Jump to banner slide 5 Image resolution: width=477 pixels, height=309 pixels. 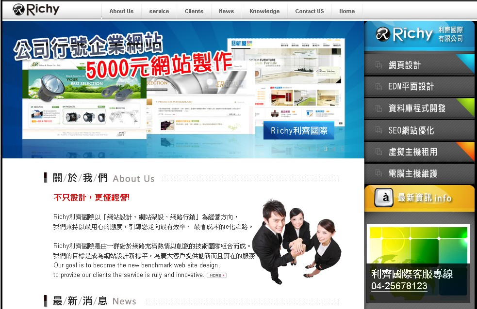click(x=343, y=149)
